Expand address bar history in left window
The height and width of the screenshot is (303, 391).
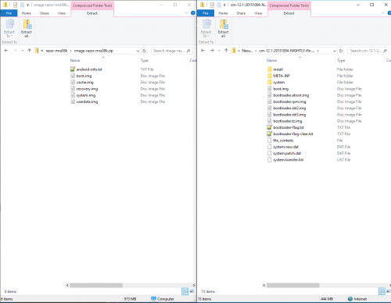coord(138,51)
